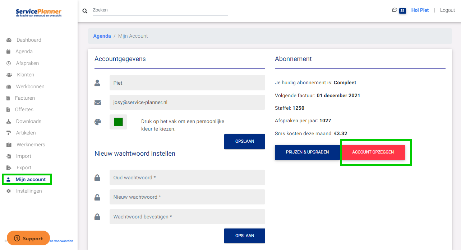Click the Sms kosten value '€3.32'
Image resolution: width=461 pixels, height=250 pixels.
(341, 133)
